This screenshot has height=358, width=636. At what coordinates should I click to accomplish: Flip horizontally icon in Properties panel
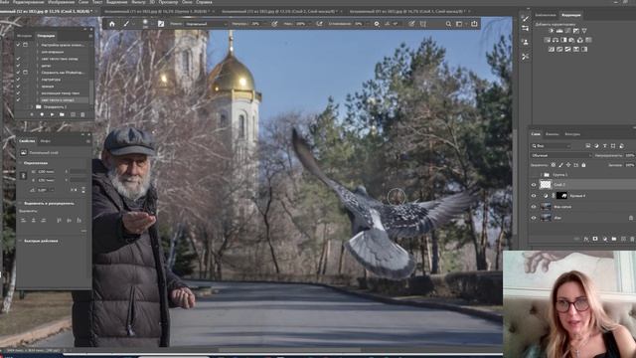[x=74, y=190]
